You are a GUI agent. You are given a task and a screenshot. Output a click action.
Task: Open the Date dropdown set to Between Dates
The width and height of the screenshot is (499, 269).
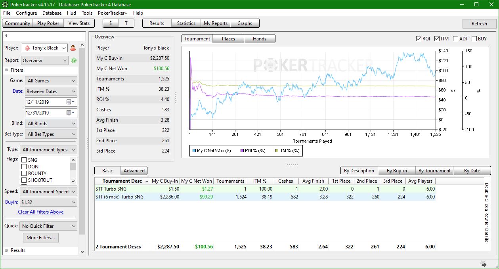(51, 91)
